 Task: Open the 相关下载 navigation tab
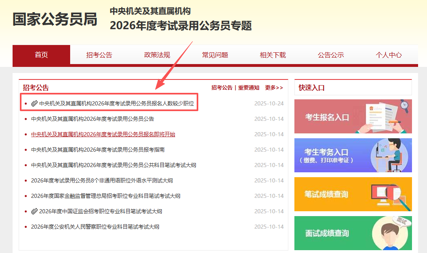click(x=273, y=55)
